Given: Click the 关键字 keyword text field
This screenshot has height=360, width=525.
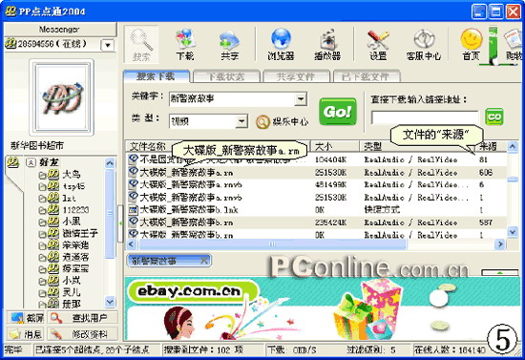Looking at the screenshot, I should (232, 99).
